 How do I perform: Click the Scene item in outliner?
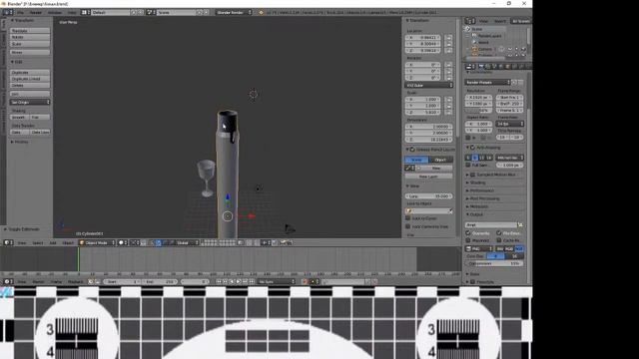[x=477, y=29]
